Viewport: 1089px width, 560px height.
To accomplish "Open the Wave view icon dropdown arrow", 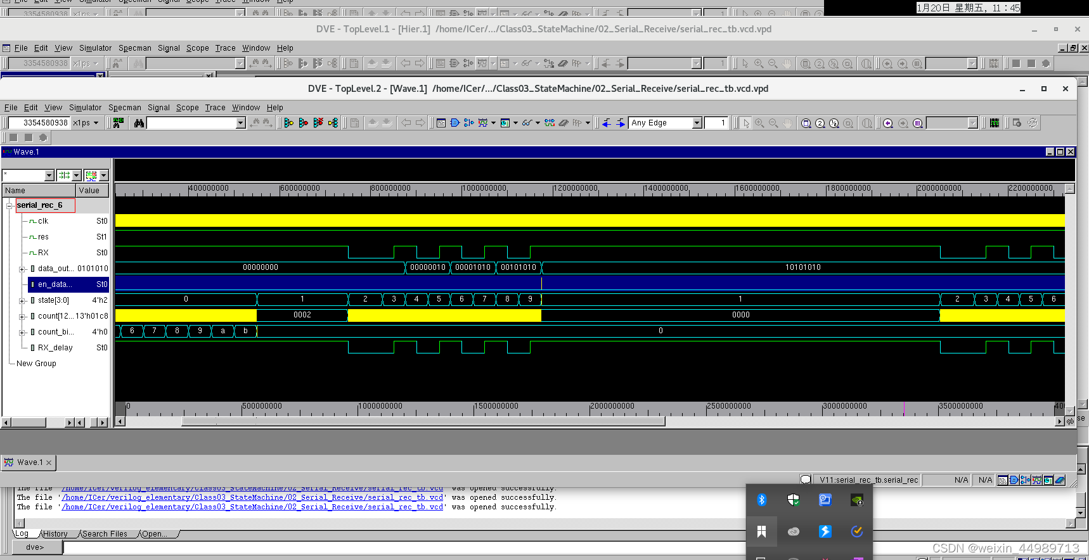I will [493, 123].
